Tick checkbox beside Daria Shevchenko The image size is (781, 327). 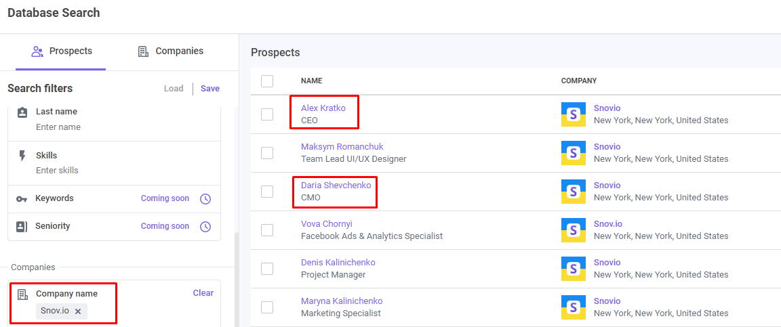267,192
